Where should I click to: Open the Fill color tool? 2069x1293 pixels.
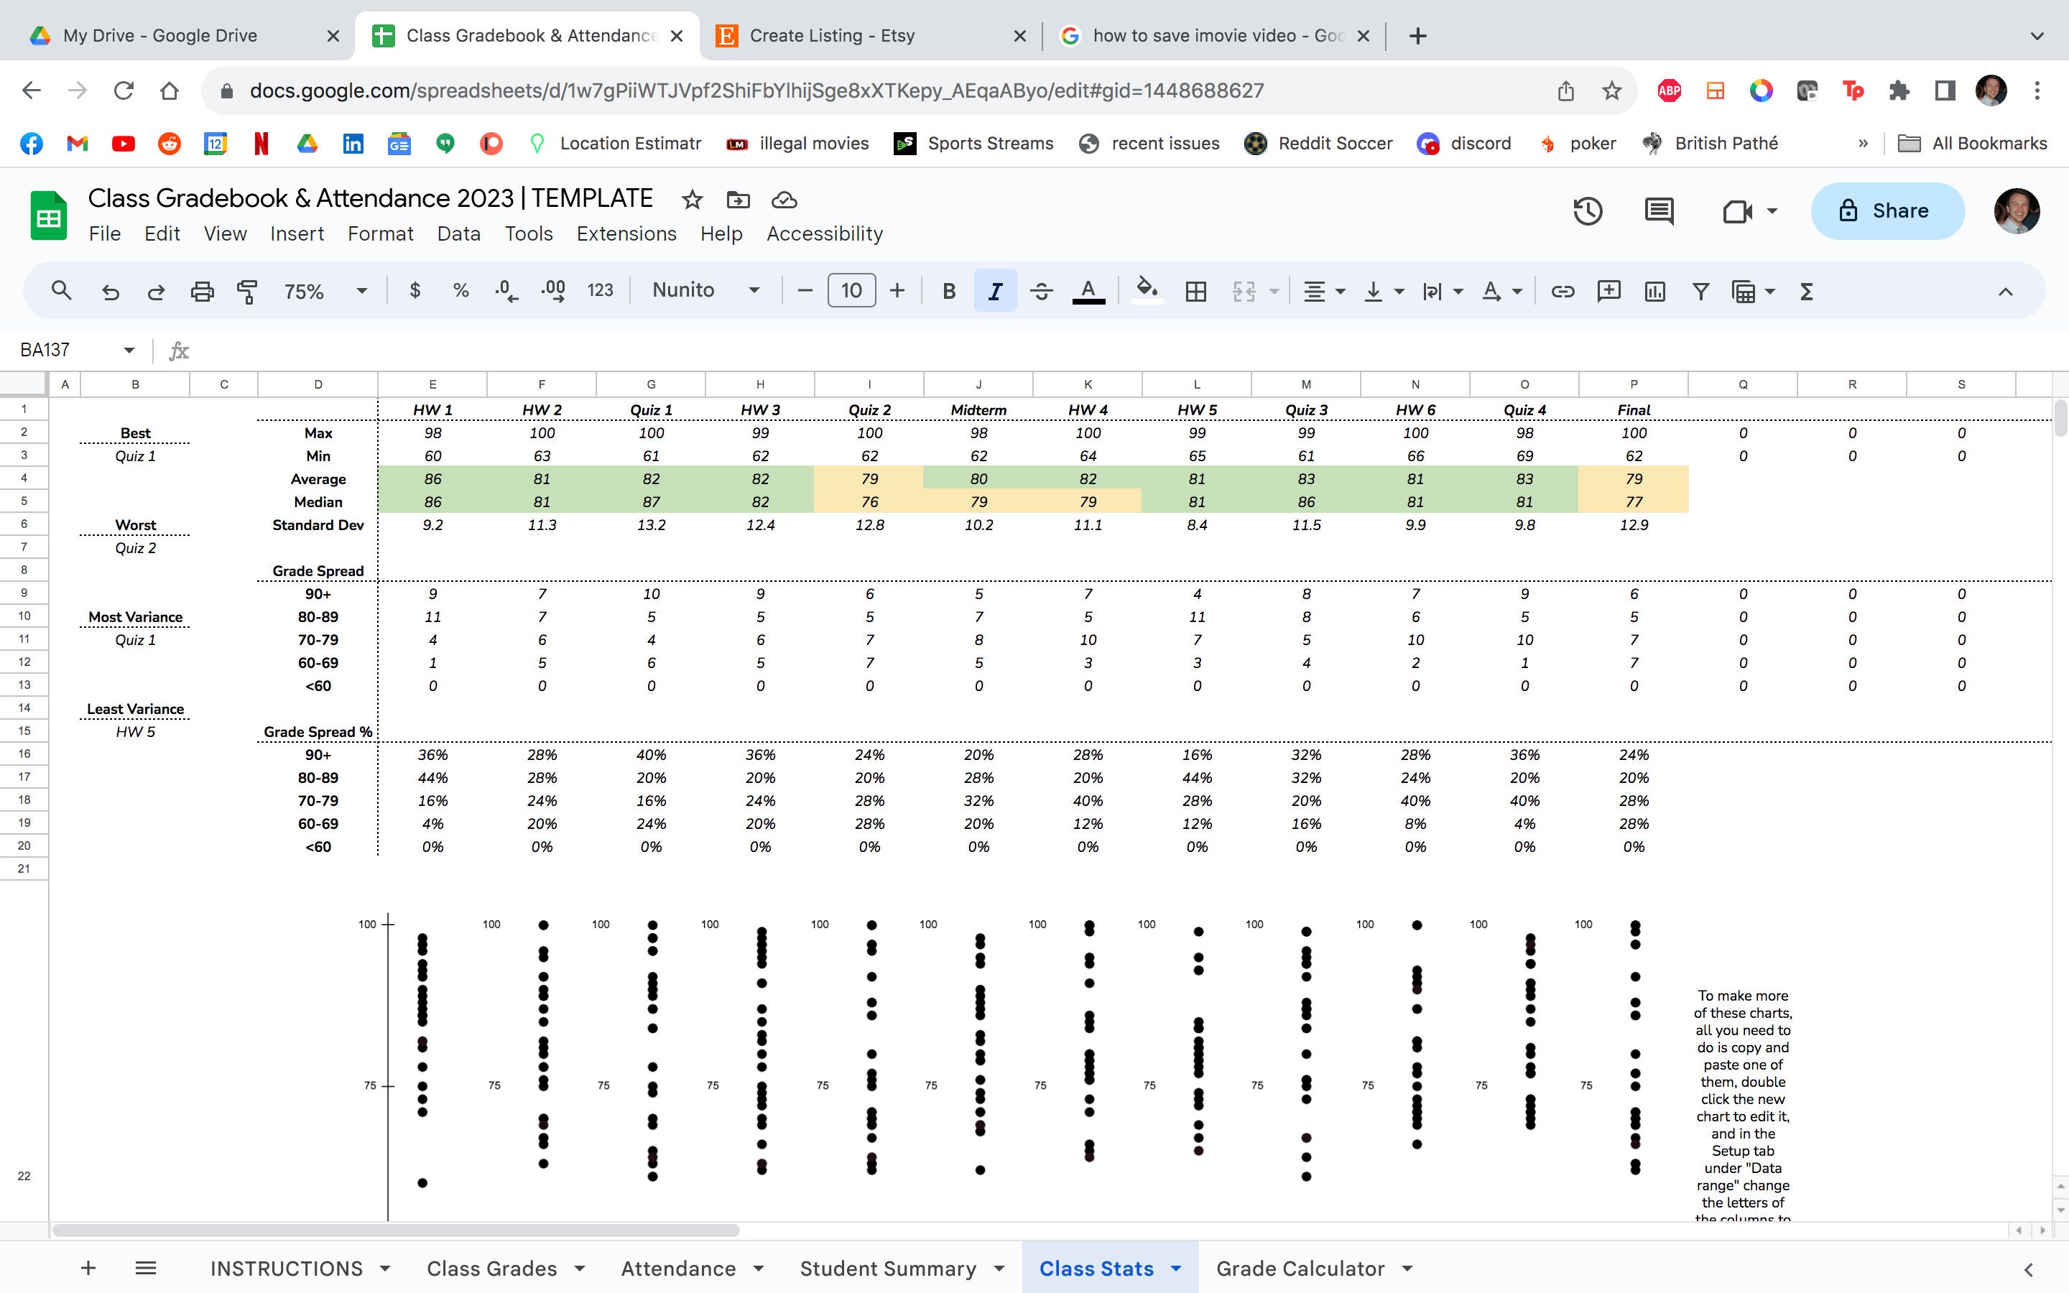1147,291
